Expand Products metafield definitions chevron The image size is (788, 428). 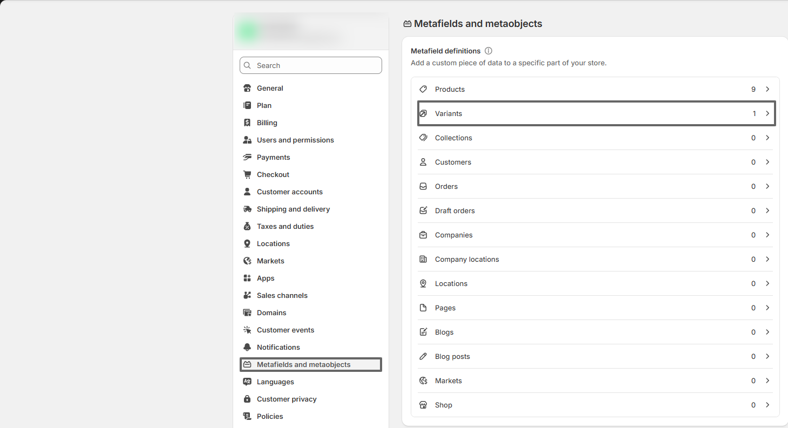pos(767,90)
